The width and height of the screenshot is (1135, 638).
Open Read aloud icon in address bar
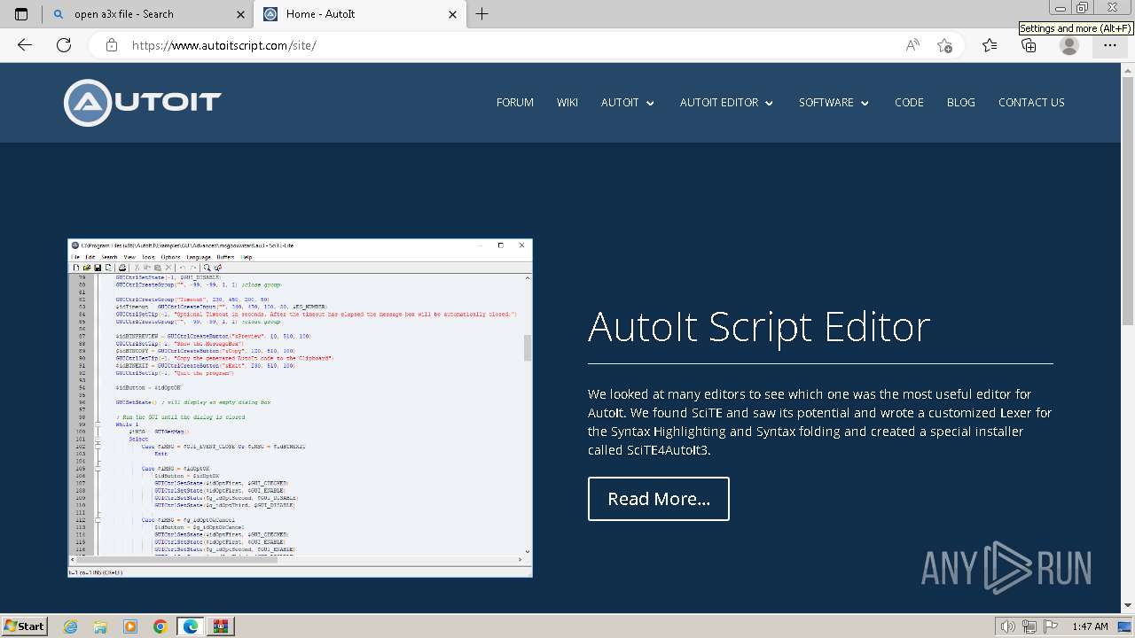click(x=912, y=45)
